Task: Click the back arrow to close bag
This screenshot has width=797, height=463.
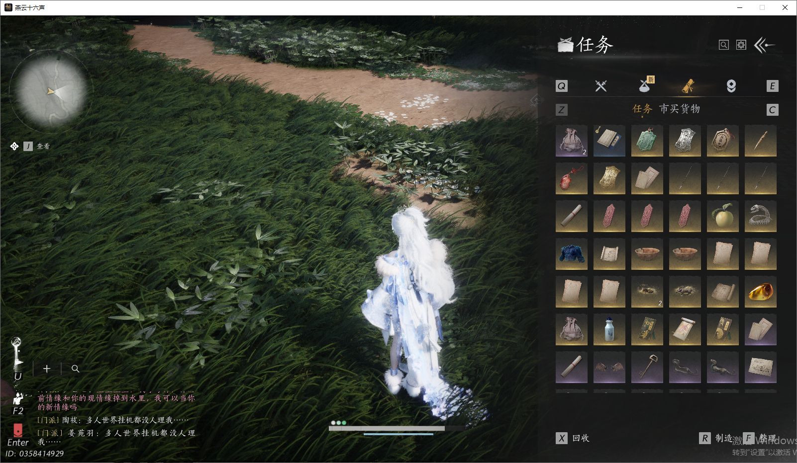Action: [x=765, y=45]
